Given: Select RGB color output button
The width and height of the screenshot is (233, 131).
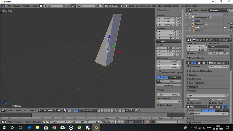Looking at the screenshot, I should [218, 107].
